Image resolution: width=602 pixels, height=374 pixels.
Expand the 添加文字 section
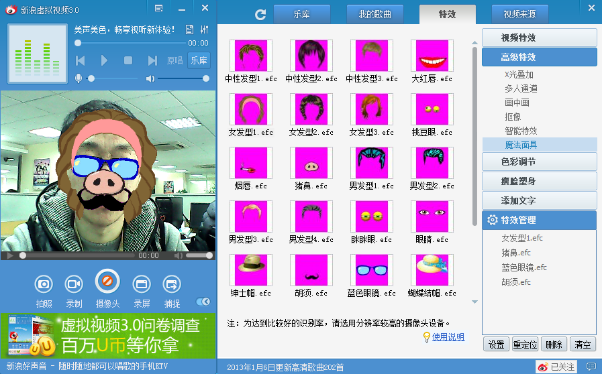pyautogui.click(x=539, y=200)
